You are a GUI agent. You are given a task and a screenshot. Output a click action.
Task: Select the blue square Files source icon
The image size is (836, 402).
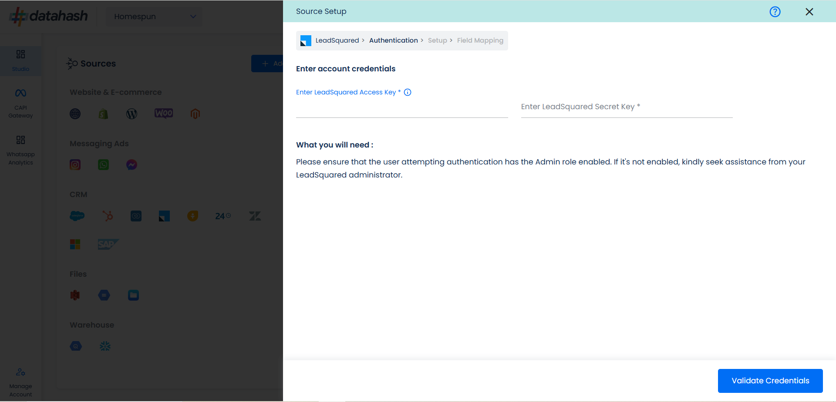(x=133, y=295)
